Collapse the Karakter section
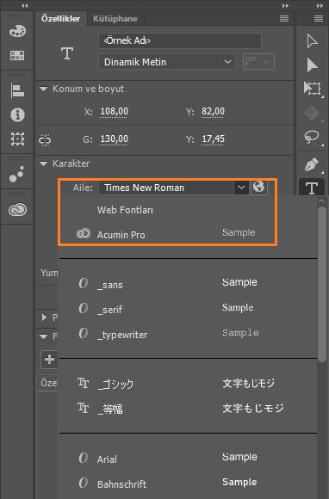This screenshot has height=499, width=329. pyautogui.click(x=44, y=163)
